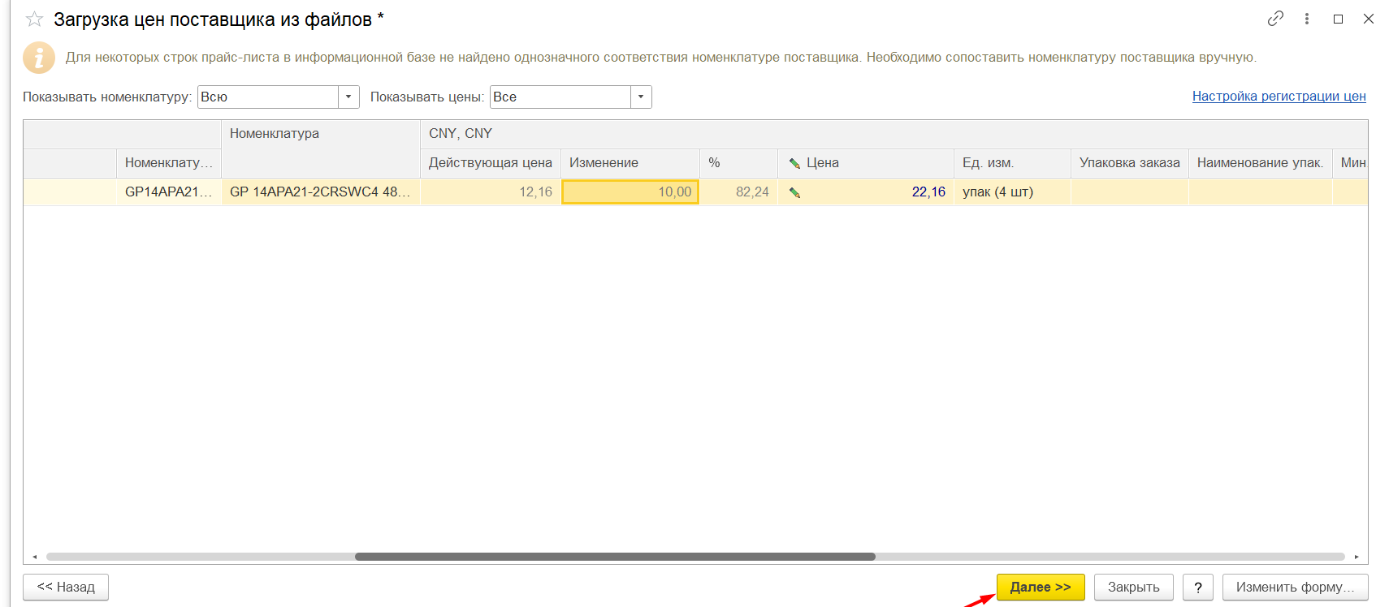Open Настройка регистрации цен link

[x=1279, y=96]
